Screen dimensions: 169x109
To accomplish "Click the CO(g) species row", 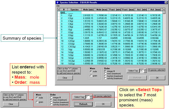I will coord(110,38).
